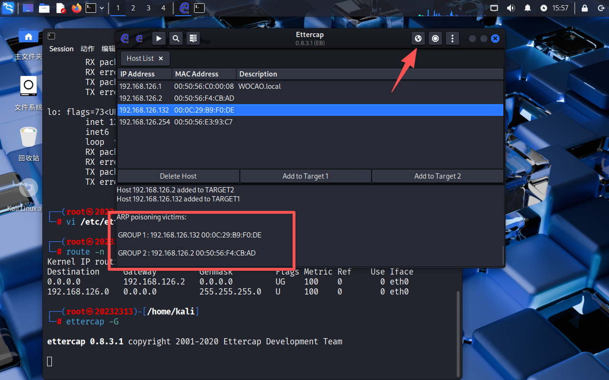Screen dimensions: 609x380
Task: Click the first Ettercap logo in the header
Action: 125,38
